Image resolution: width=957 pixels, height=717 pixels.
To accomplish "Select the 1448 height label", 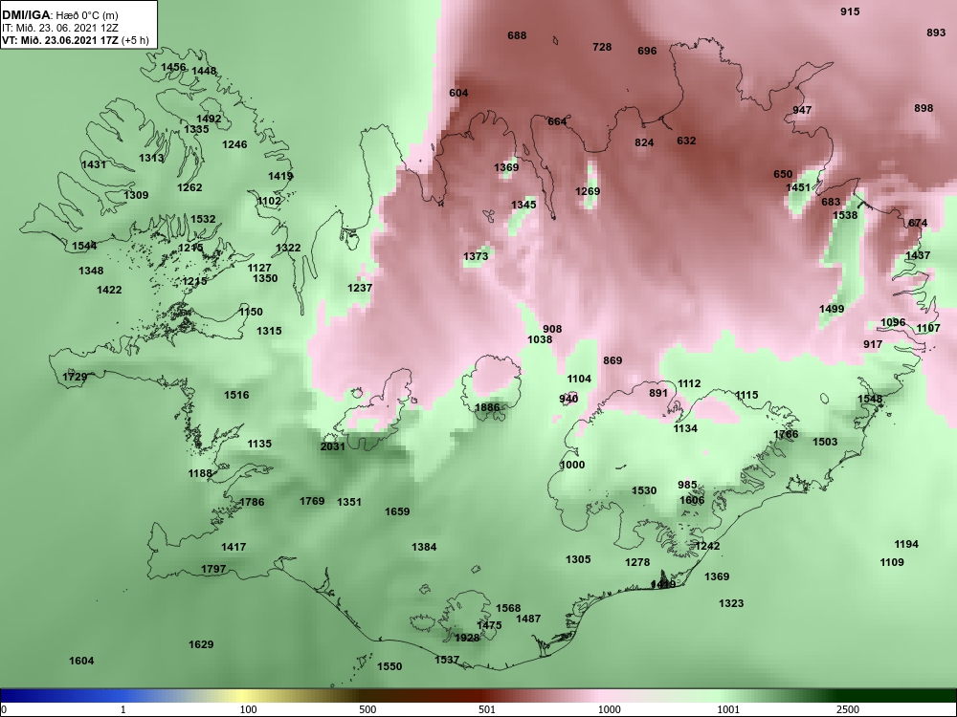I will (x=204, y=71).
